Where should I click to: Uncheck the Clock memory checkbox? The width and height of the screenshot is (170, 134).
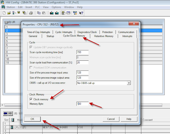tap(31, 99)
